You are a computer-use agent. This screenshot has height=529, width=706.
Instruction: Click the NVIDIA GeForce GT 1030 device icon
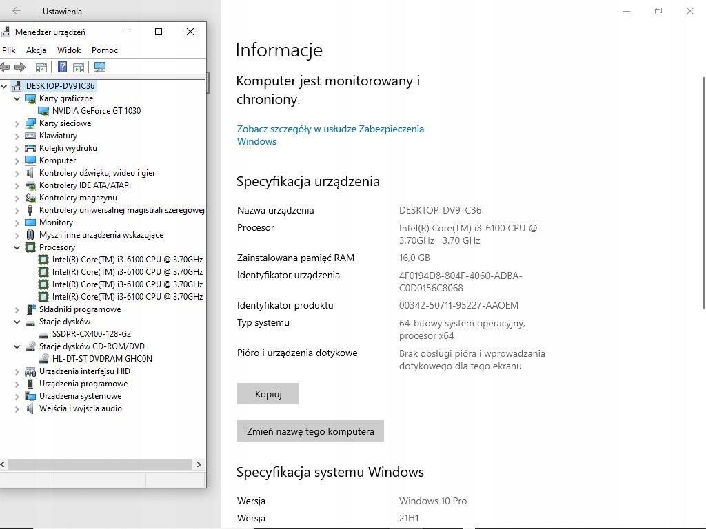43,111
